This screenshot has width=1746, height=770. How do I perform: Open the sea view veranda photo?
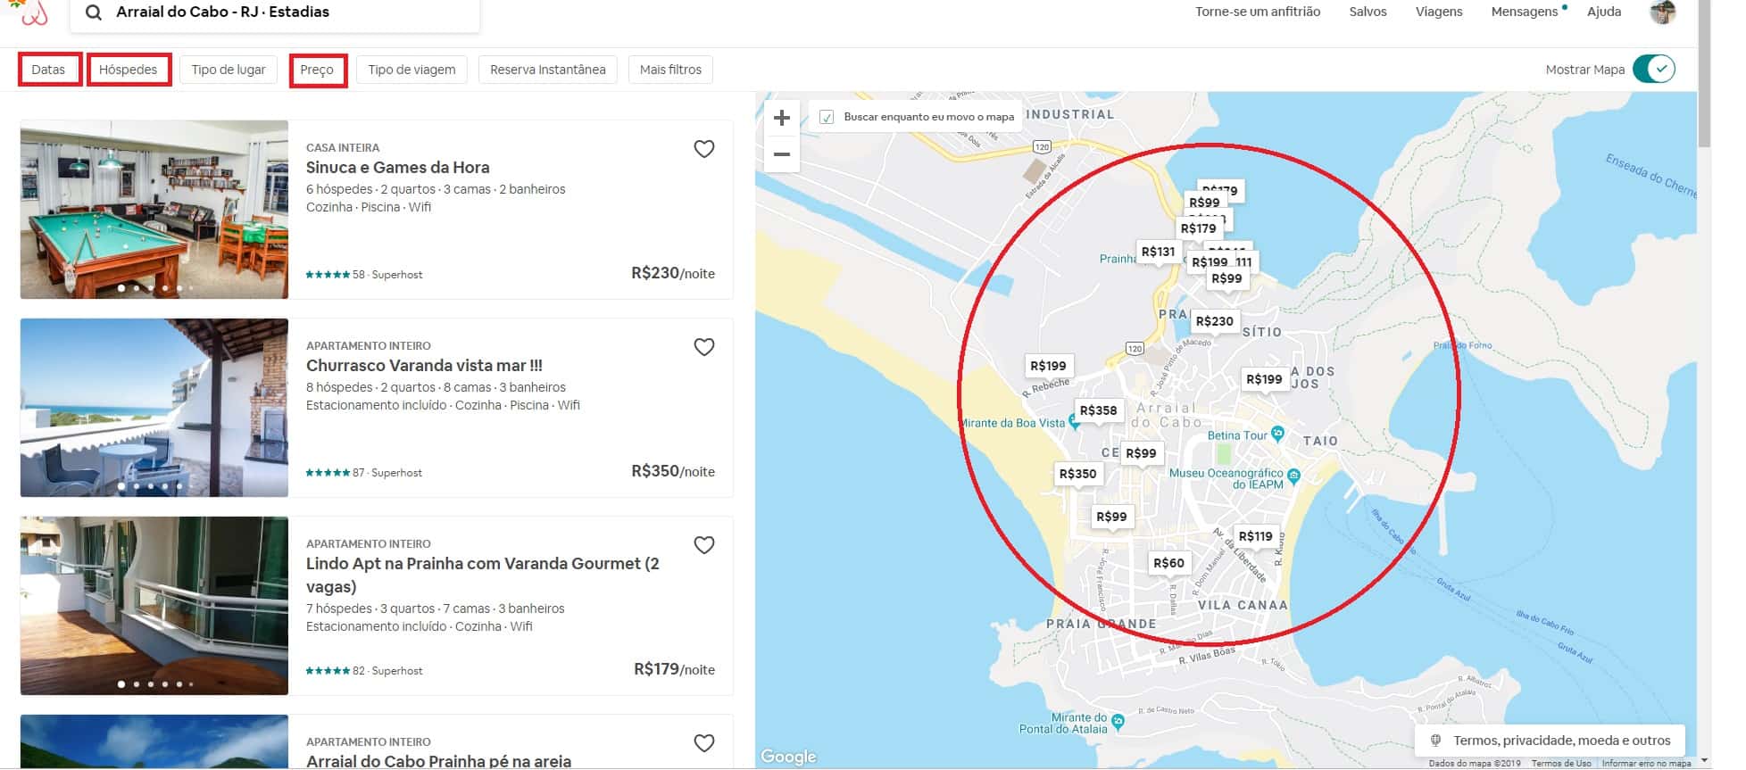(x=154, y=408)
